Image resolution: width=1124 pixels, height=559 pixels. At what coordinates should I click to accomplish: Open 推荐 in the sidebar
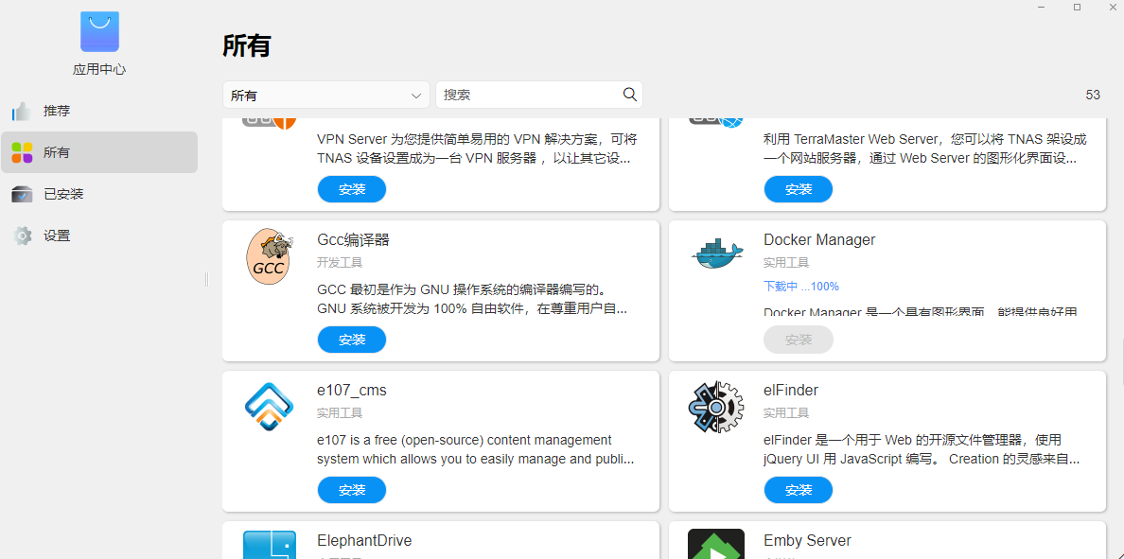57,111
